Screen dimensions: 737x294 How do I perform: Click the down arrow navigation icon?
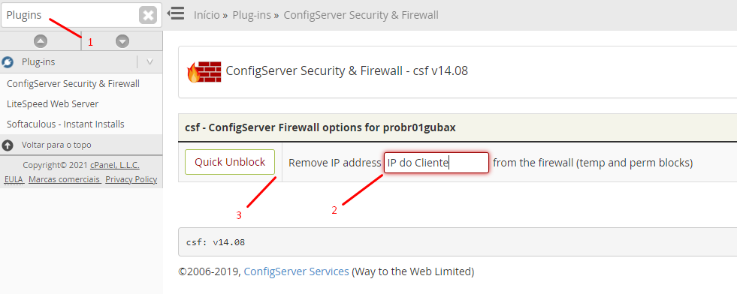coord(122,41)
